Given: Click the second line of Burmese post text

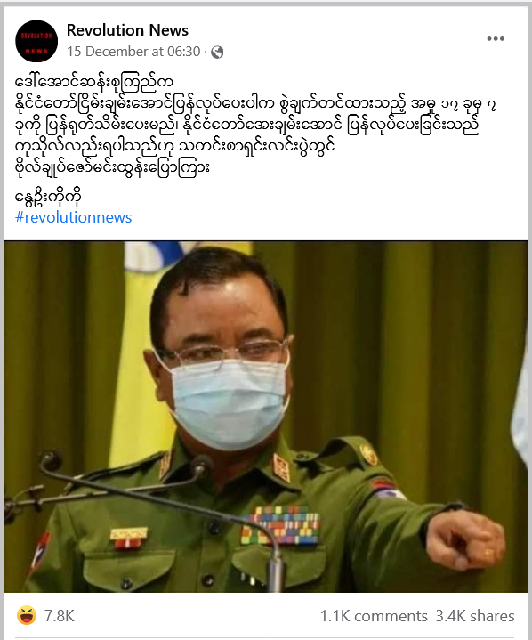Looking at the screenshot, I should (255, 104).
